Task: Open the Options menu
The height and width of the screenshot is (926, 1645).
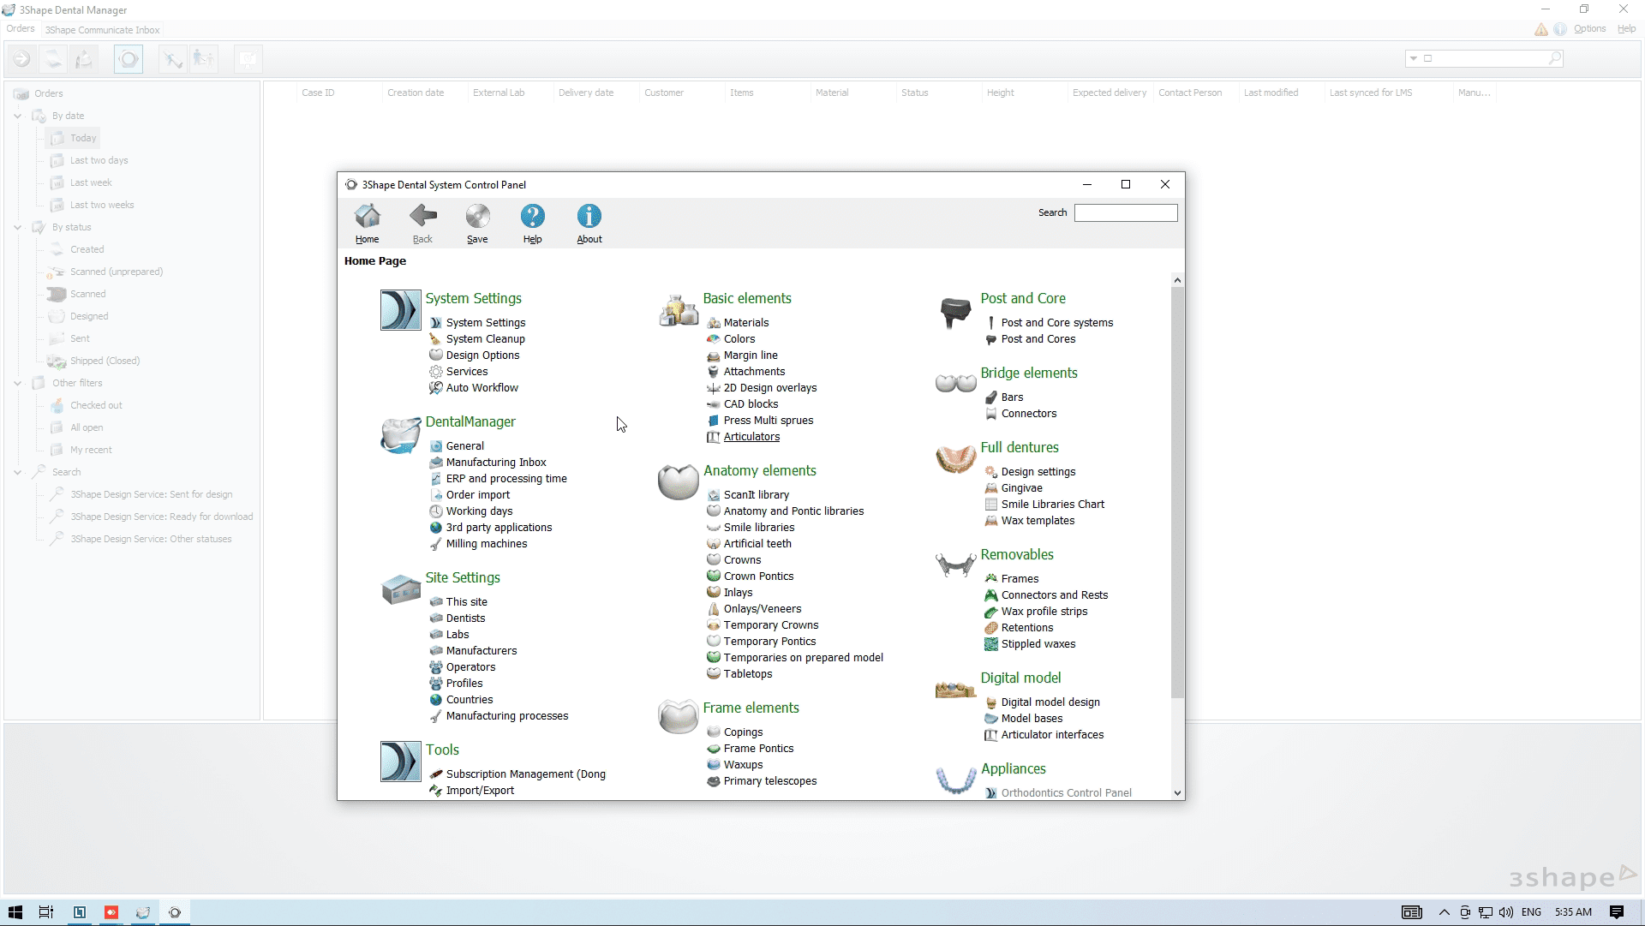Action: pos(1589,29)
